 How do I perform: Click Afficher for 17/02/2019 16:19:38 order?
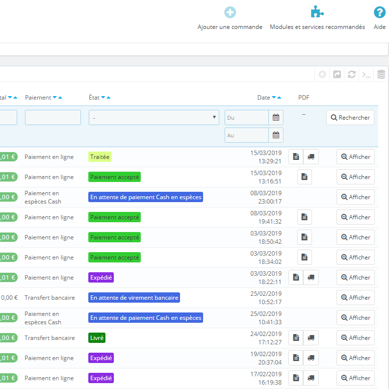[x=356, y=378]
